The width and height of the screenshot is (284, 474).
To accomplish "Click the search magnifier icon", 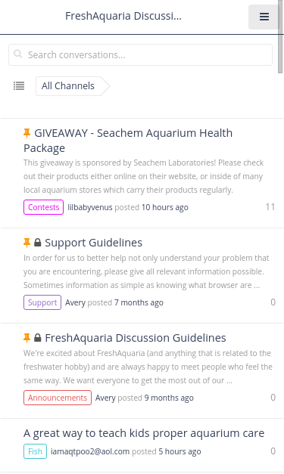I will click(x=18, y=54).
